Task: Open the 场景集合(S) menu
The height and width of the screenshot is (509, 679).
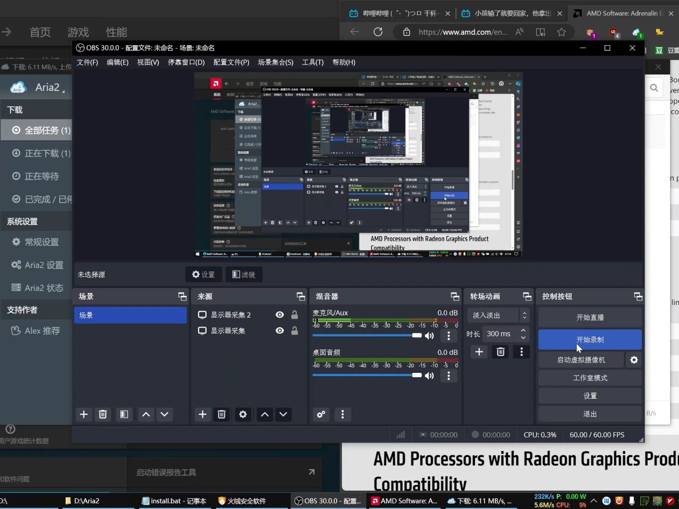Action: [x=275, y=62]
